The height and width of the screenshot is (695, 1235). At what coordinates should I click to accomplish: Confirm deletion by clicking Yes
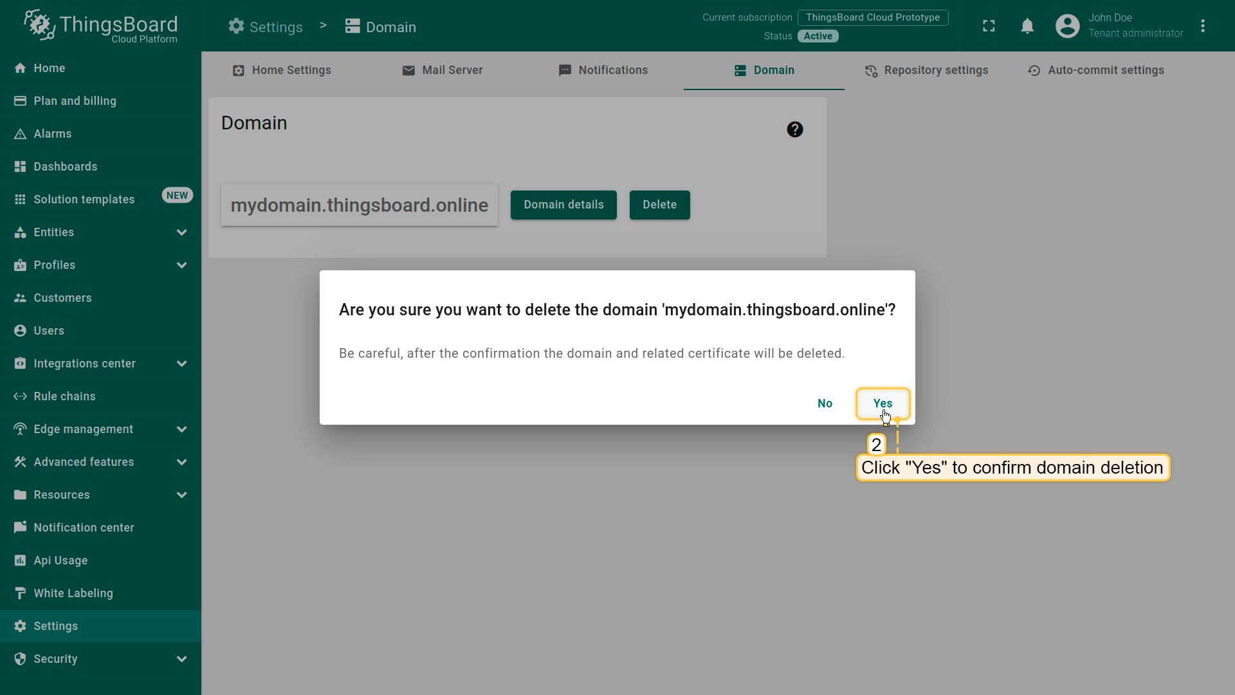883,403
